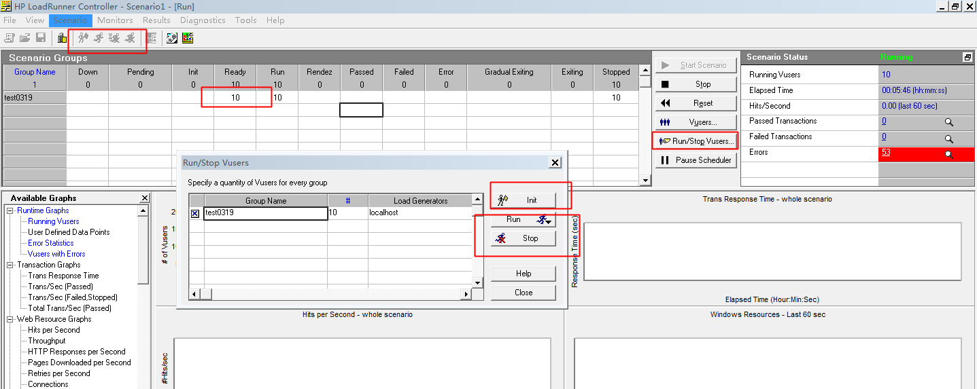Click the black tape-reel toolbar icon

172,38
